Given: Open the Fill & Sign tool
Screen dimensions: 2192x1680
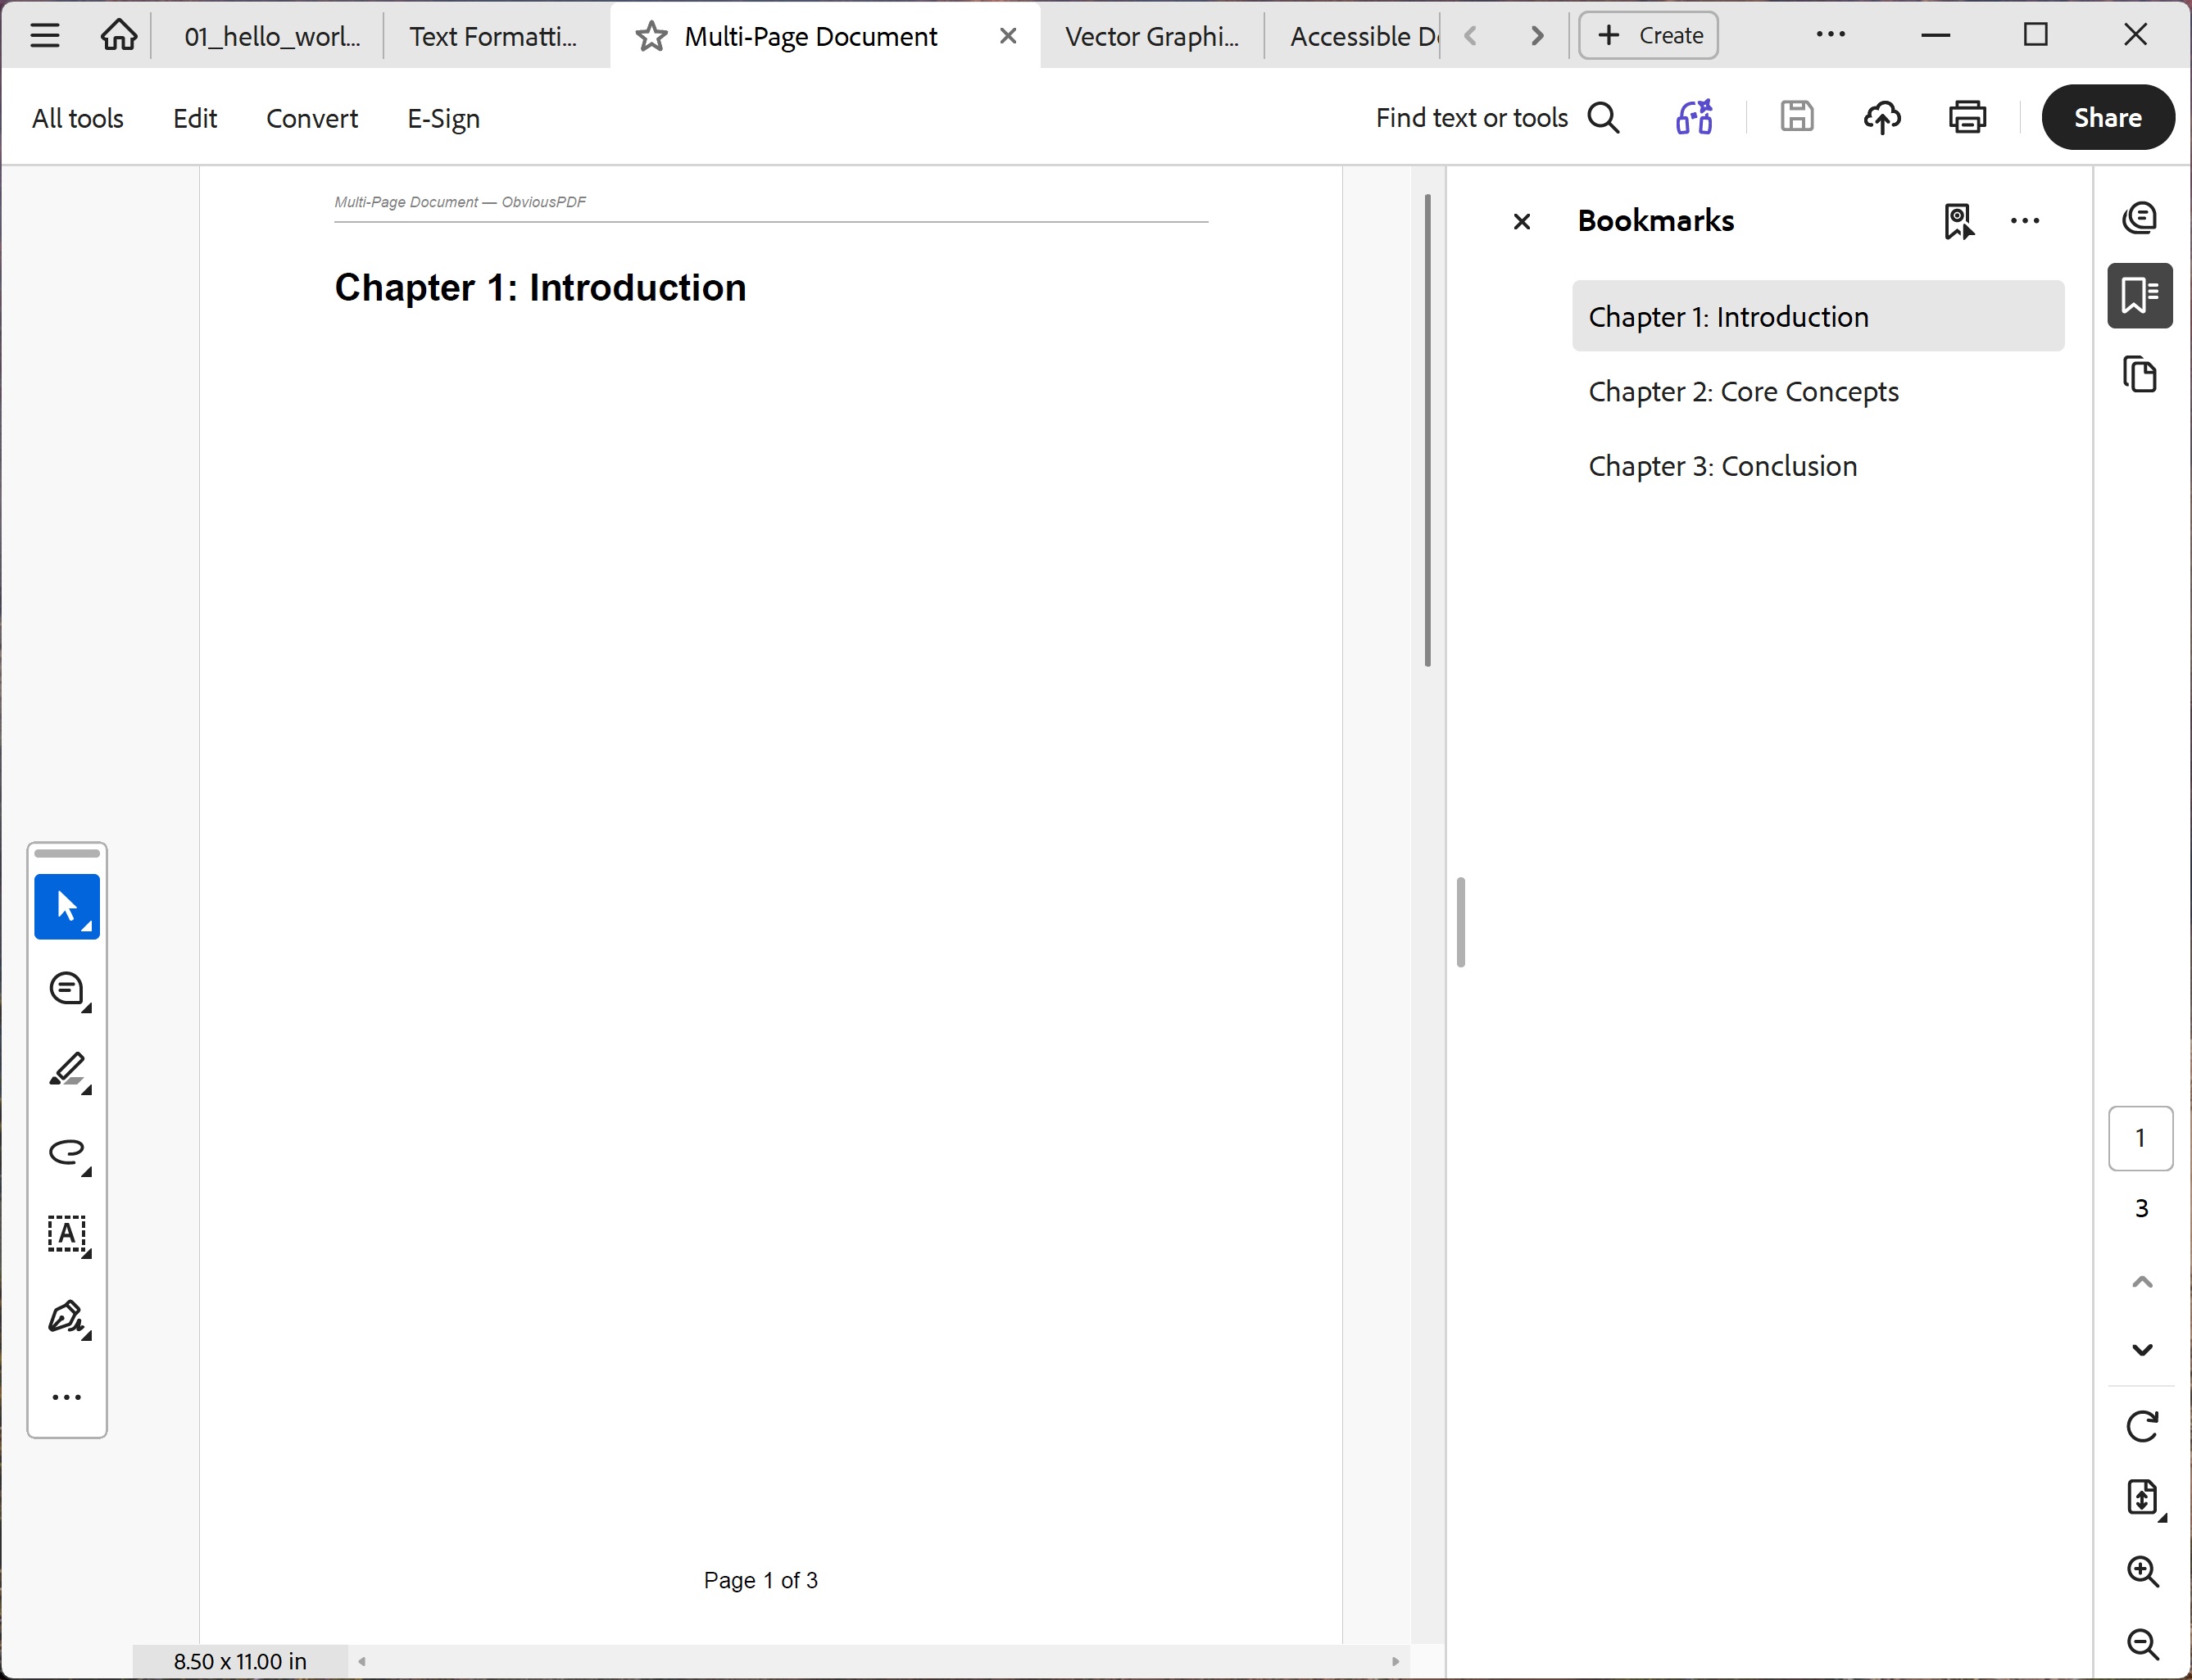Looking at the screenshot, I should [x=66, y=1318].
